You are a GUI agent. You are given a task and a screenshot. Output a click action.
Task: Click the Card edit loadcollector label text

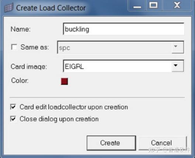[74, 107]
